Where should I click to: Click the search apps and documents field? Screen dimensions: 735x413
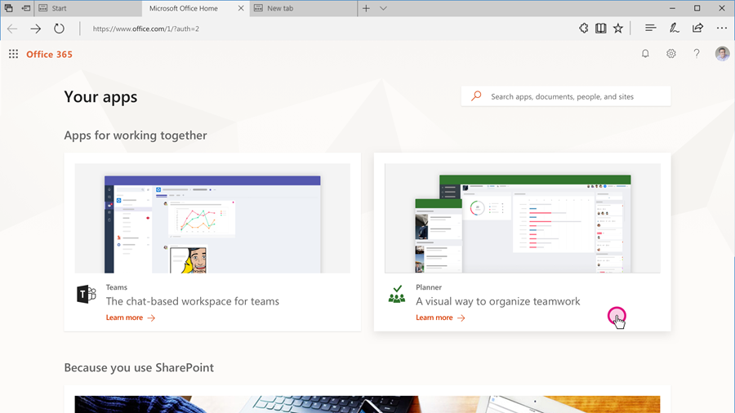(x=572, y=96)
